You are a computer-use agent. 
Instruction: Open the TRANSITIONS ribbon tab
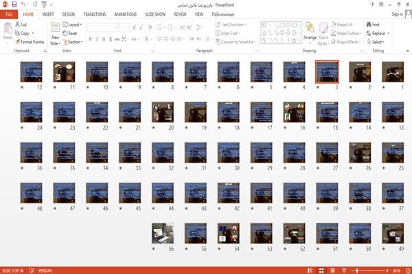(x=95, y=14)
